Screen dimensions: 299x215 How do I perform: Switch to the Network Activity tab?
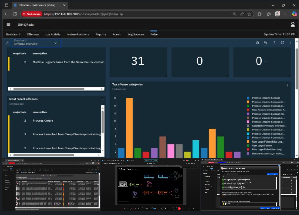coord(78,34)
